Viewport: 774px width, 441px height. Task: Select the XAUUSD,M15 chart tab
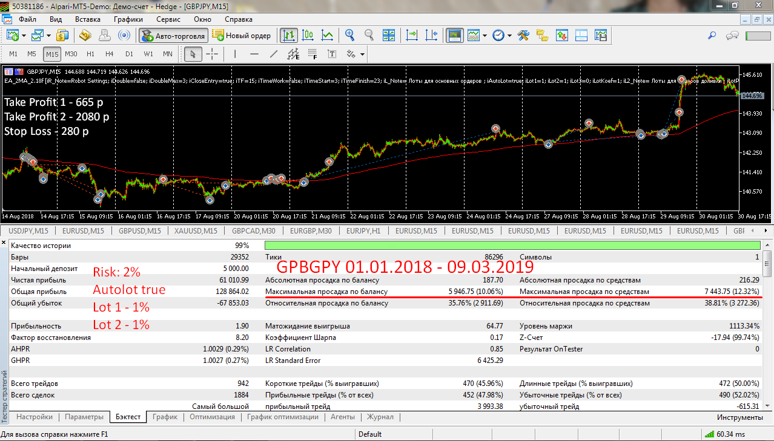coord(194,230)
